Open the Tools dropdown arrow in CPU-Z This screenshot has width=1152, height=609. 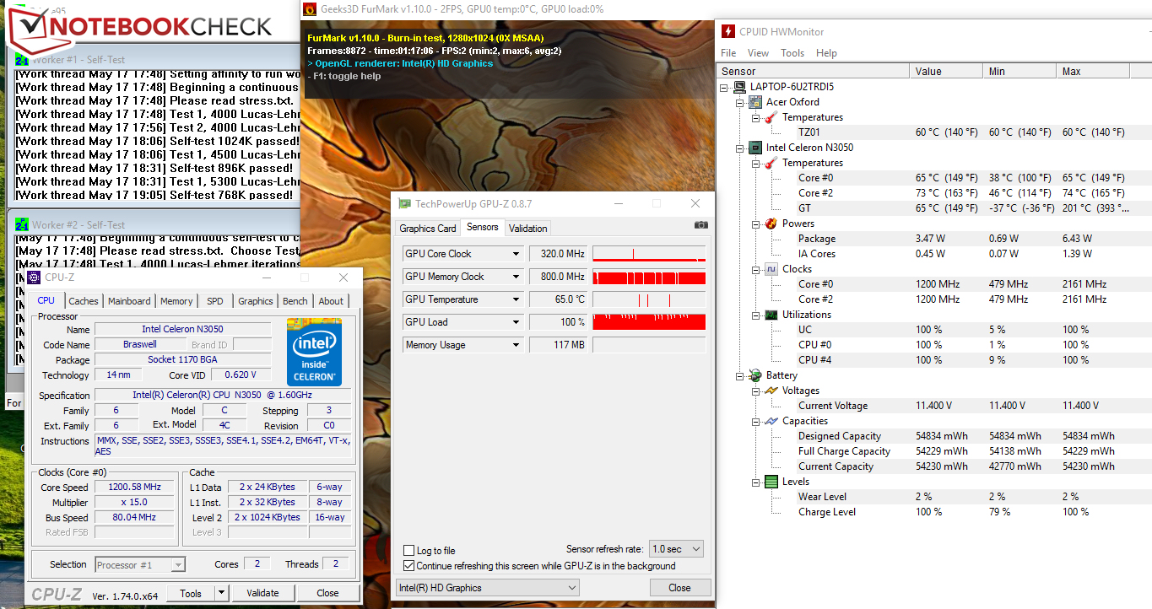pyautogui.click(x=221, y=593)
